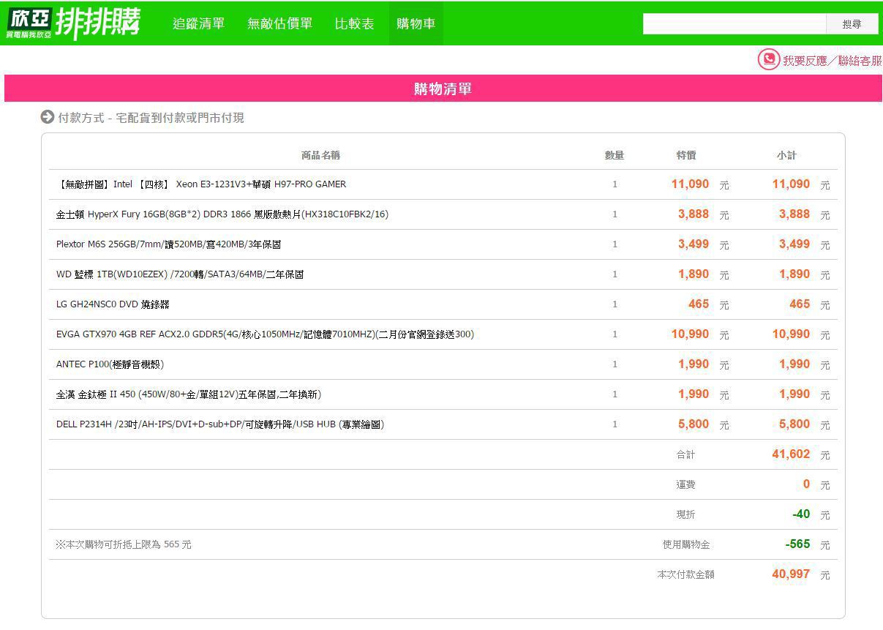The width and height of the screenshot is (883, 630).
Task: Open the 無敵估價單 menu item
Action: tap(279, 23)
